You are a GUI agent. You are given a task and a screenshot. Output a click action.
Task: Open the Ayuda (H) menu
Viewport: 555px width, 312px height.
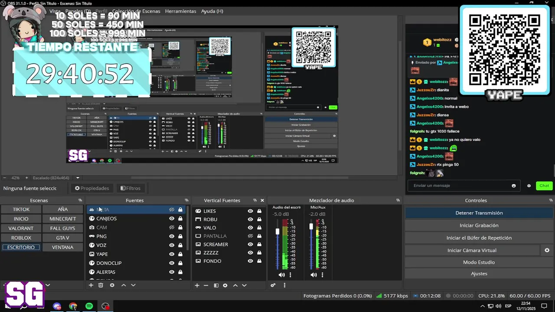212,11
